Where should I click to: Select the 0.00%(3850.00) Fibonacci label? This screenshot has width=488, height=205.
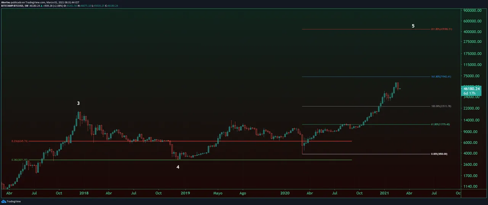439,154
